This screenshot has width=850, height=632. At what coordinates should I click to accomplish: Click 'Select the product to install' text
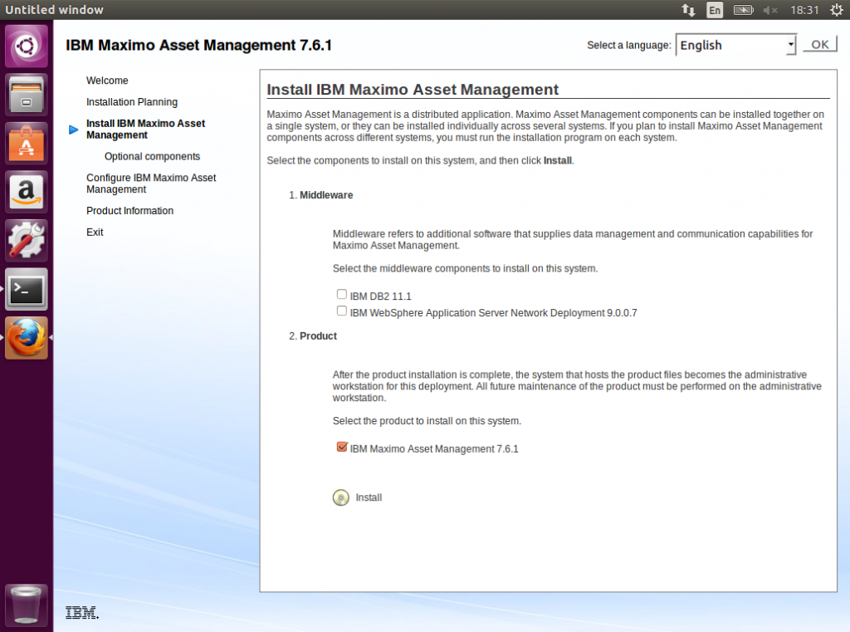tap(427, 421)
